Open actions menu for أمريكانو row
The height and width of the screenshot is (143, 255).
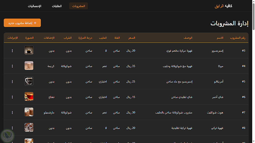click(12, 82)
